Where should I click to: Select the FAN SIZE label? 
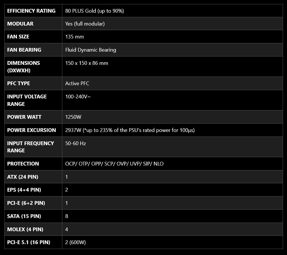(18, 37)
